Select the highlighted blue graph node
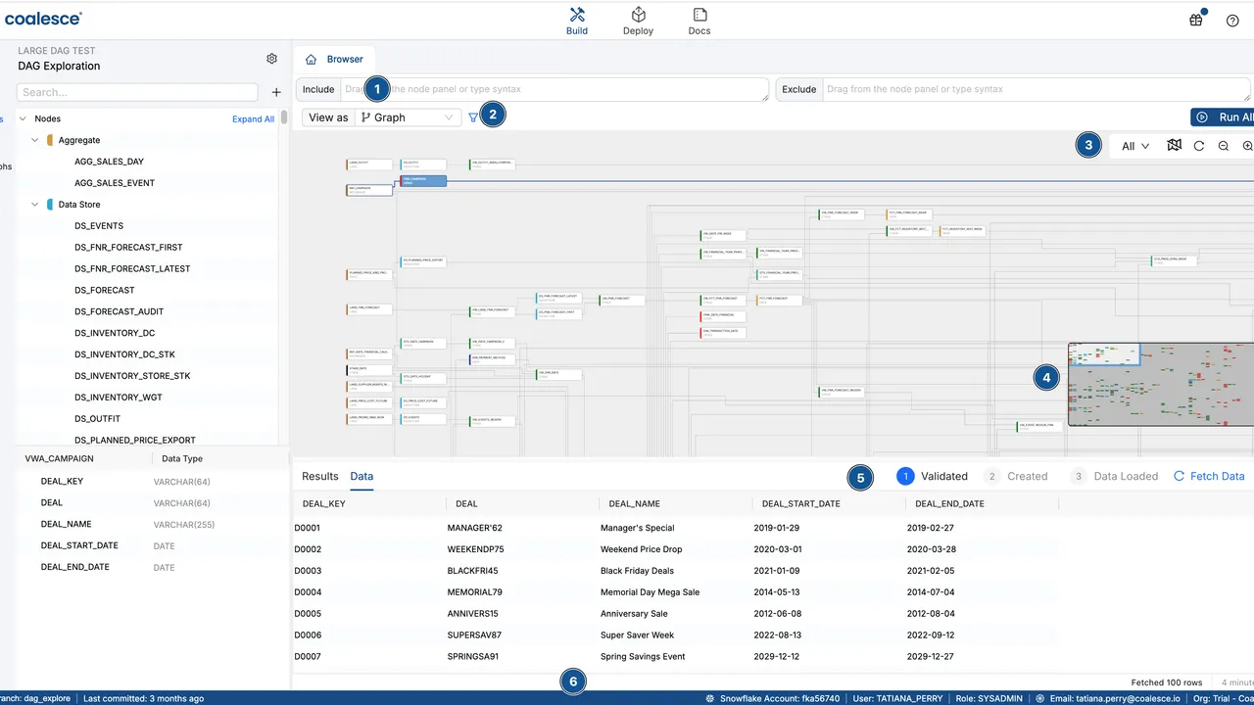This screenshot has height=705, width=1254. (x=423, y=181)
